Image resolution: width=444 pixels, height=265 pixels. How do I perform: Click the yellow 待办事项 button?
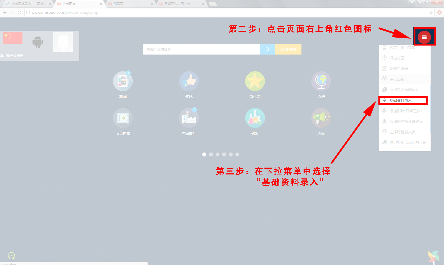pos(288,49)
